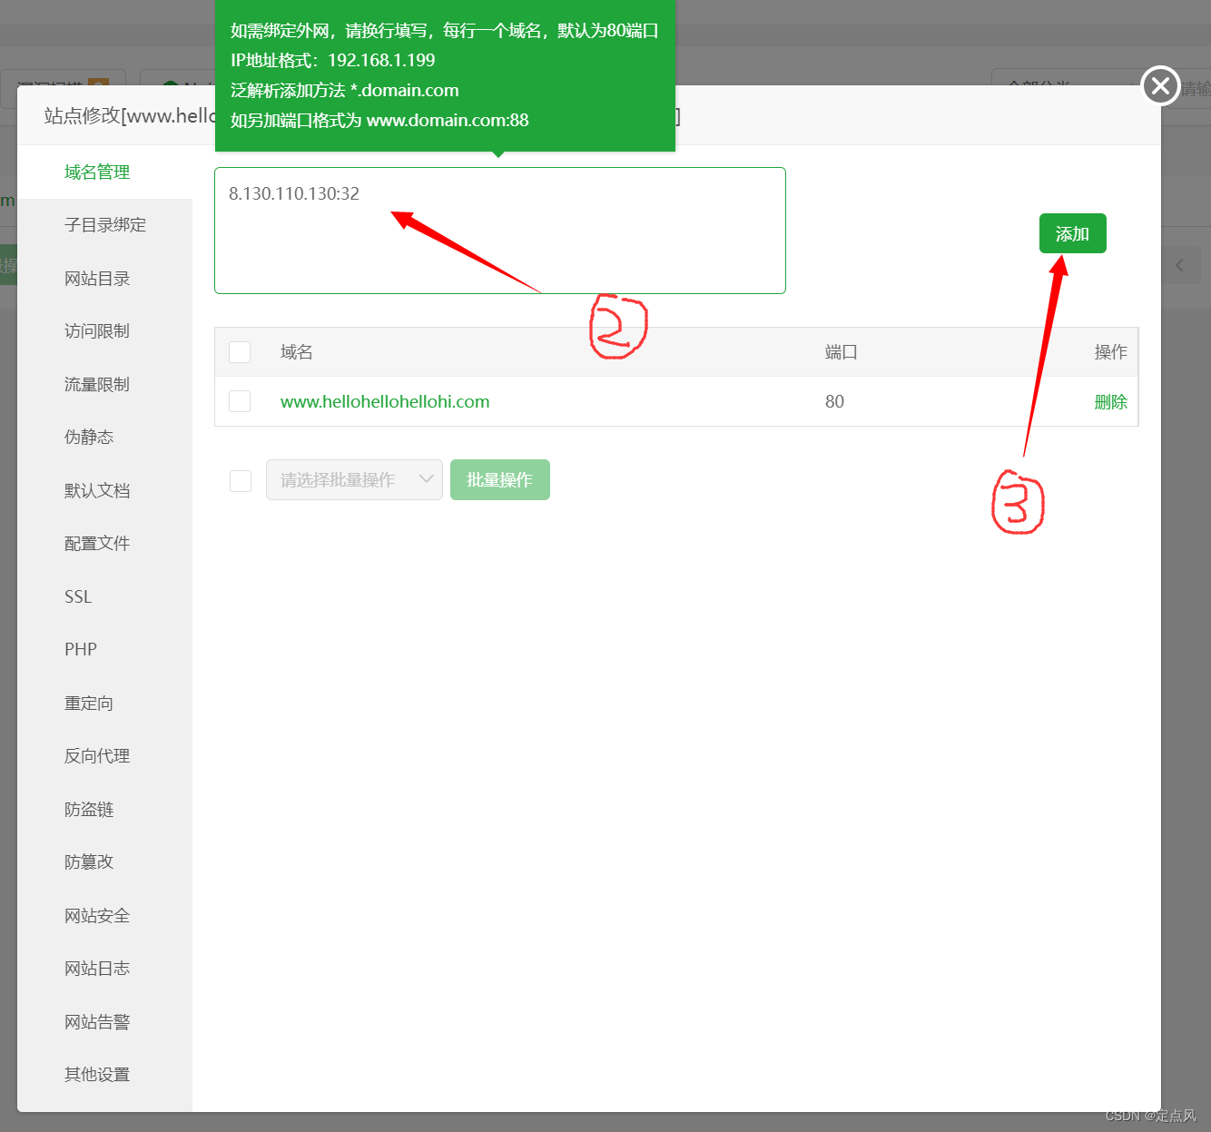
Task: Click the 端口 column header
Action: [842, 352]
